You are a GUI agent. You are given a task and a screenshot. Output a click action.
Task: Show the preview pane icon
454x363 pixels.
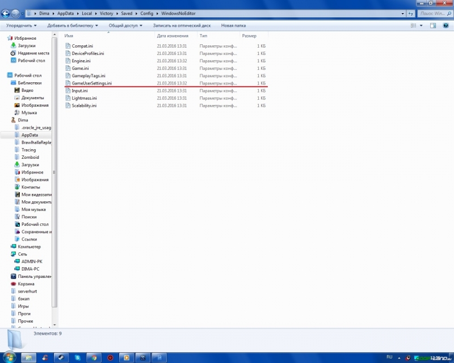pos(433,26)
